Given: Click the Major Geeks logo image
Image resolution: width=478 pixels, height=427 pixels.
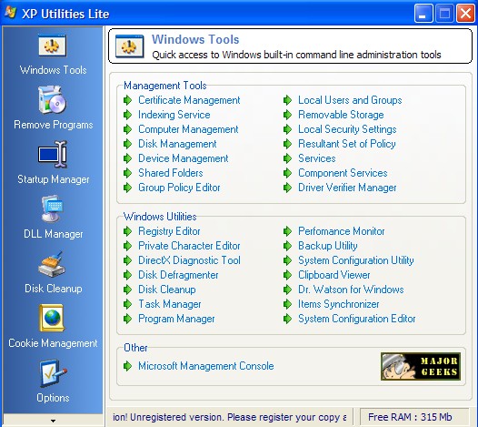Looking at the screenshot, I should [421, 367].
